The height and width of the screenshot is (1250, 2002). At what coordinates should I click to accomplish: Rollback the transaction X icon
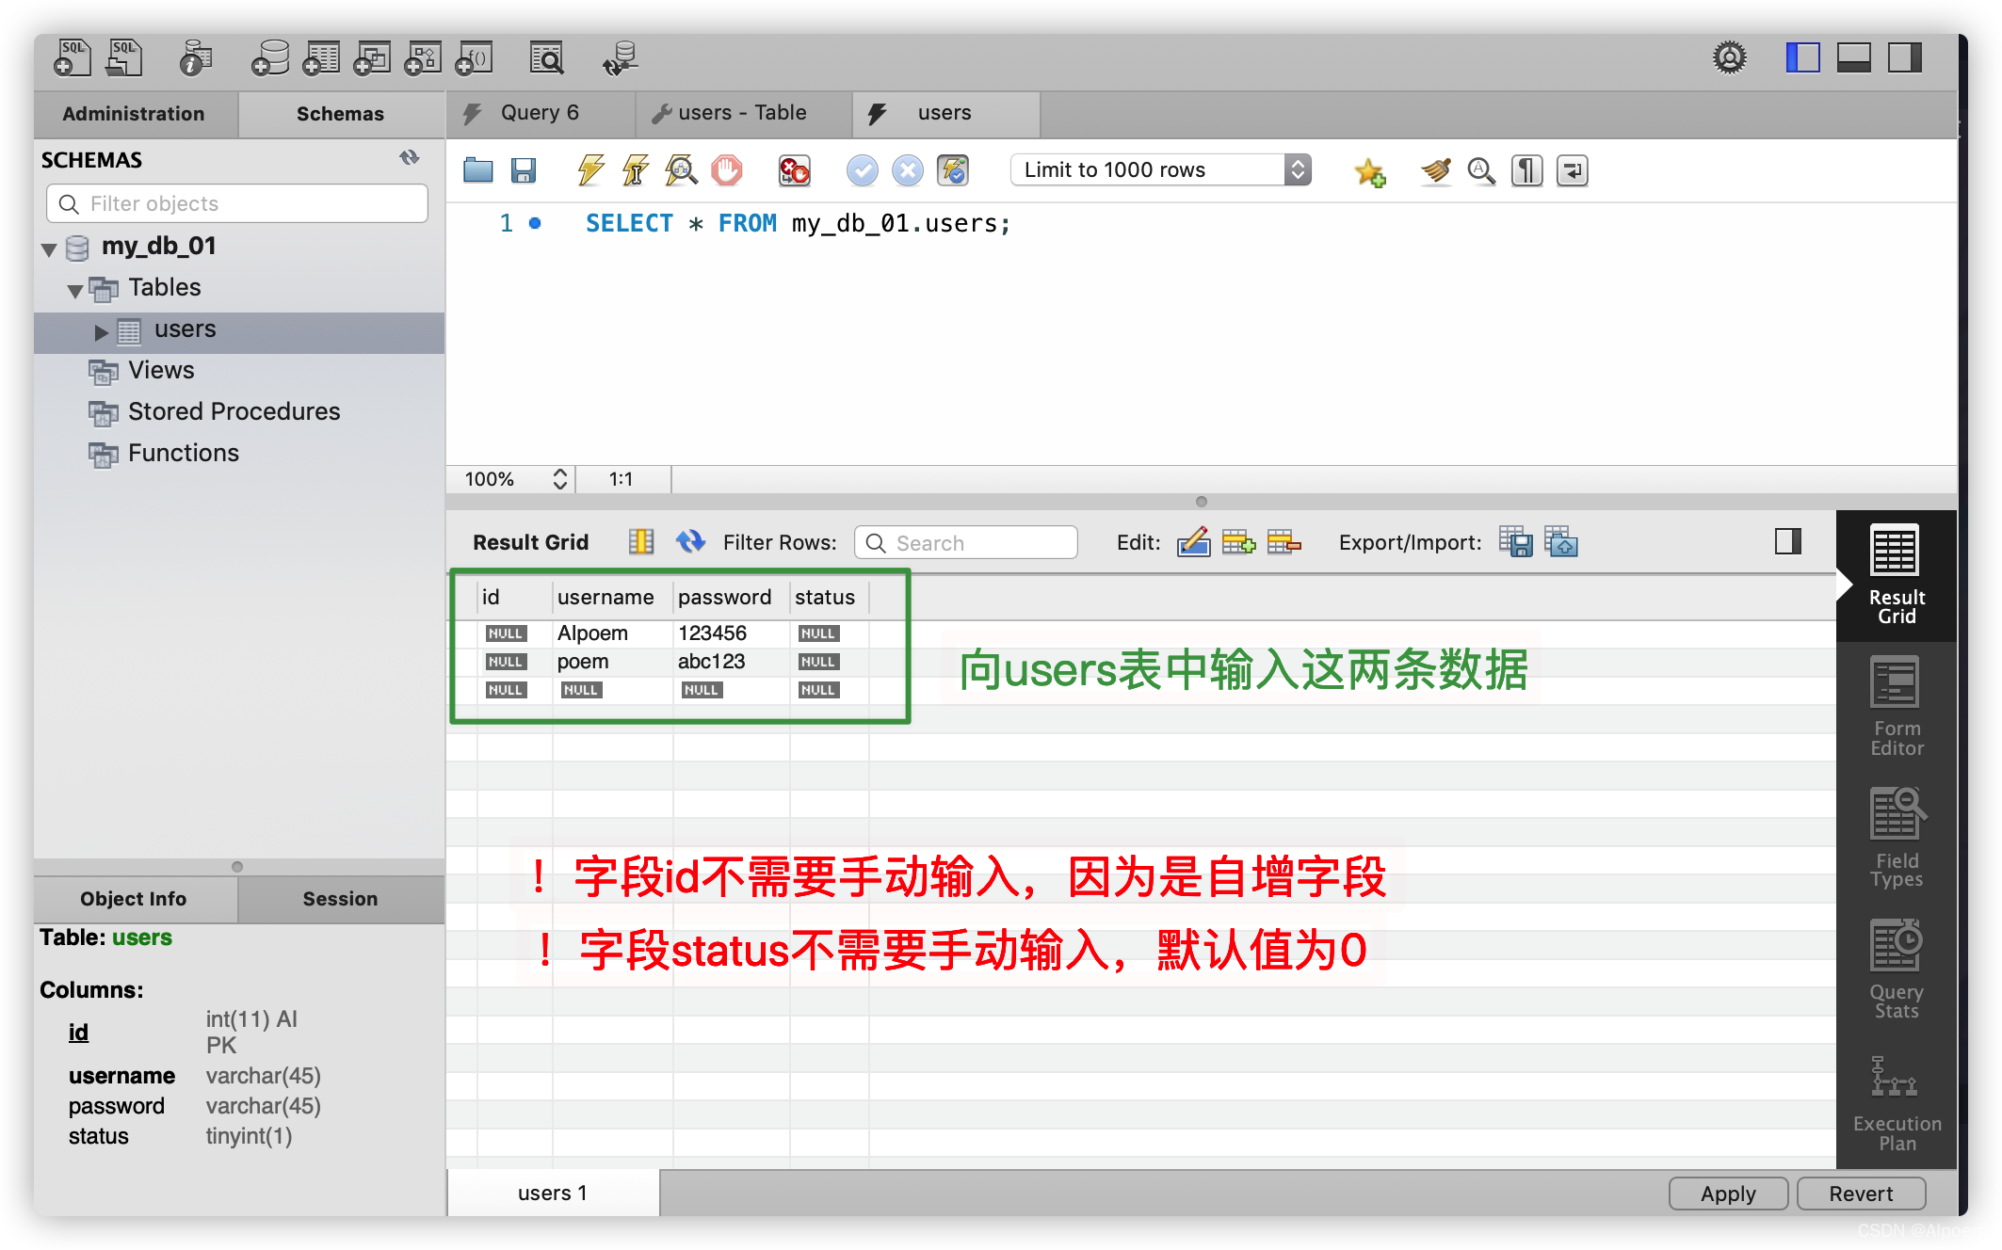pos(907,170)
